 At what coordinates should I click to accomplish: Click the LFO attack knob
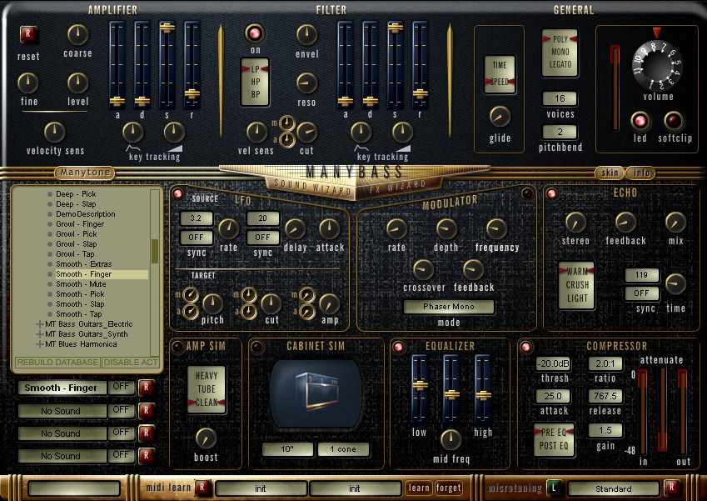click(x=329, y=229)
